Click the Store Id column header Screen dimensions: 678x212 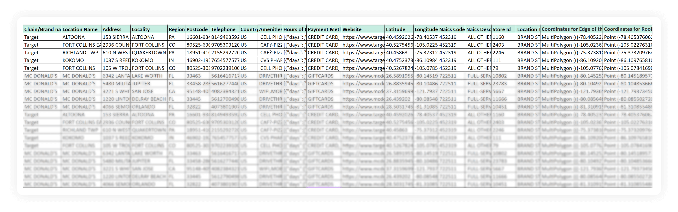pos(501,29)
